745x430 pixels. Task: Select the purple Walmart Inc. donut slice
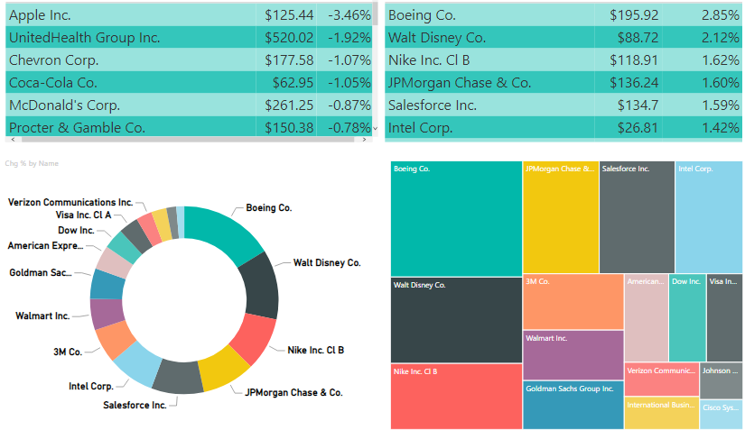coord(107,313)
